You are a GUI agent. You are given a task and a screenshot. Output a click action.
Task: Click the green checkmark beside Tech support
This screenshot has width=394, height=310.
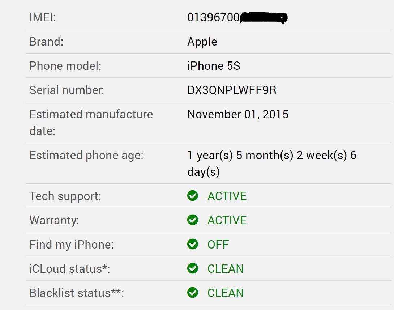[192, 196]
